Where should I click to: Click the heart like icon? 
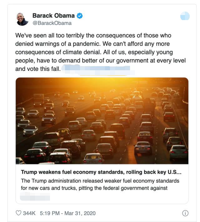point(18,213)
